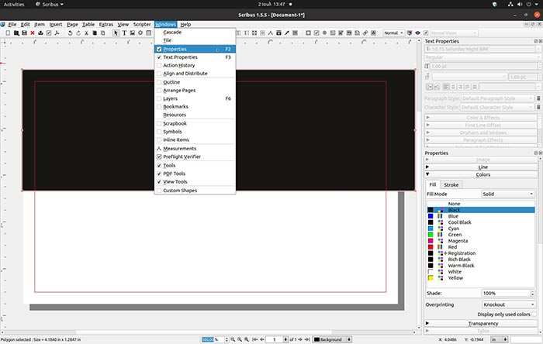Viewport: 543px width, 344px height.
Task: Click the Preflight Verifier toolbar icon
Action: pos(49,33)
